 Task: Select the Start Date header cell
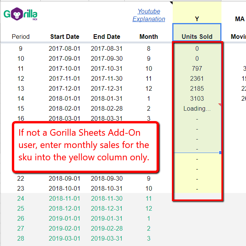point(64,37)
